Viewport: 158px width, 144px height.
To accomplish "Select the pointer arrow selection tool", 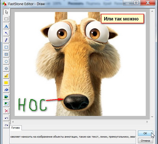I will point(6,12).
